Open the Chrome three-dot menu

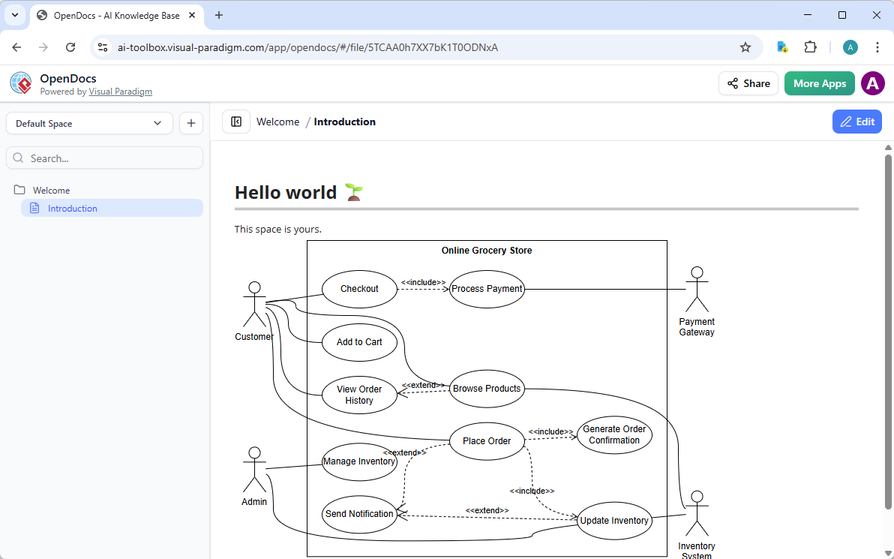877,47
